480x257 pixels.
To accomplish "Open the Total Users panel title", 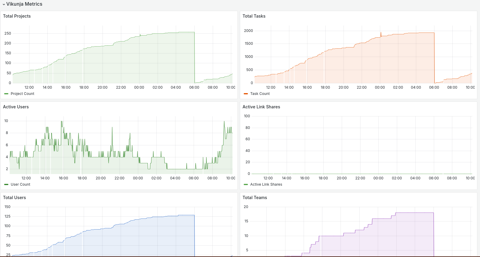I will (x=14, y=198).
